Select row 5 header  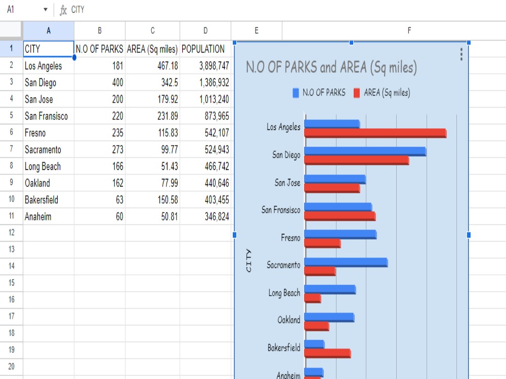[x=11, y=116]
